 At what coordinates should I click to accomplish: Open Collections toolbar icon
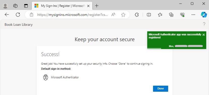pyautogui.click(x=171, y=15)
